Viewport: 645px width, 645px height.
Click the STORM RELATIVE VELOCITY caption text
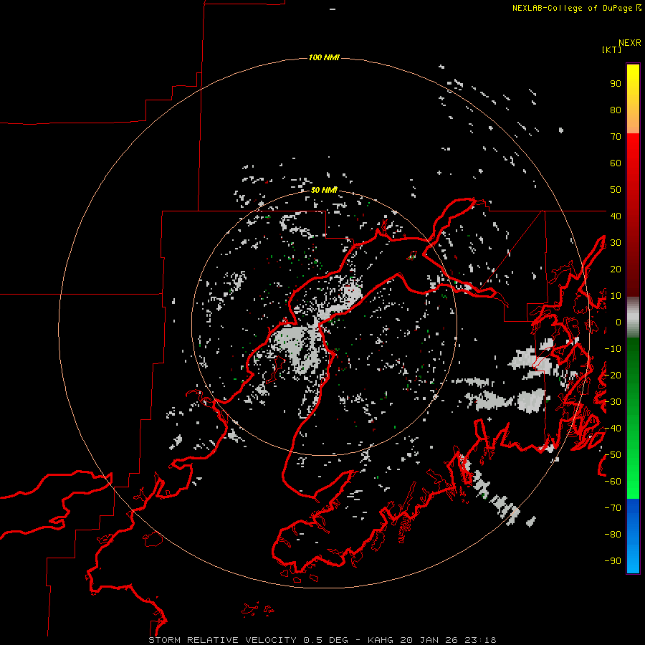222,640
